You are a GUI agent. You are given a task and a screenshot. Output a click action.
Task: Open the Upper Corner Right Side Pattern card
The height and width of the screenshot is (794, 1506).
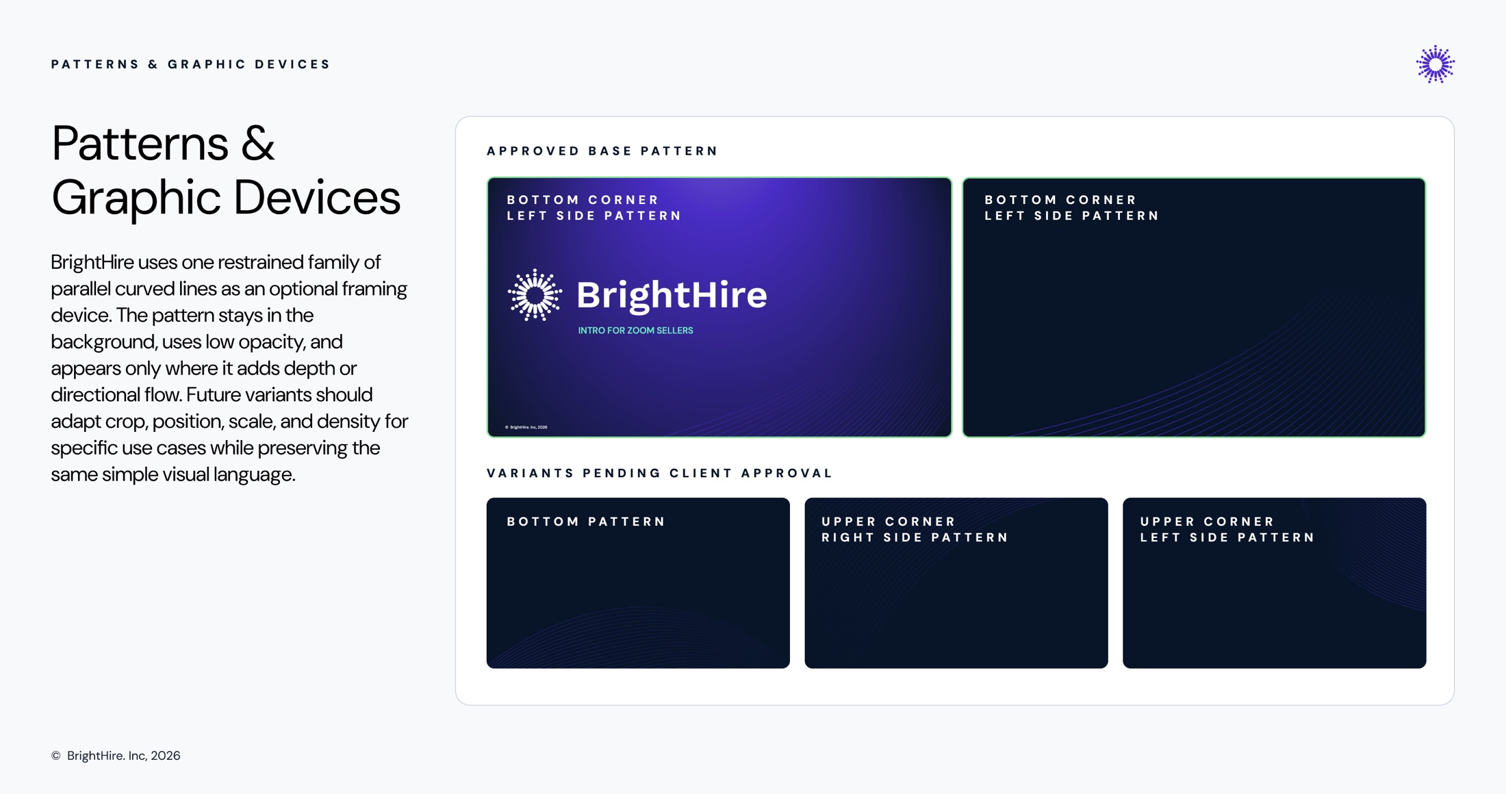click(x=956, y=582)
